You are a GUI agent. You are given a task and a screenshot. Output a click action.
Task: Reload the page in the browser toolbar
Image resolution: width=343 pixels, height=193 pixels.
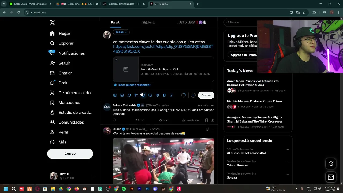pos(18,12)
